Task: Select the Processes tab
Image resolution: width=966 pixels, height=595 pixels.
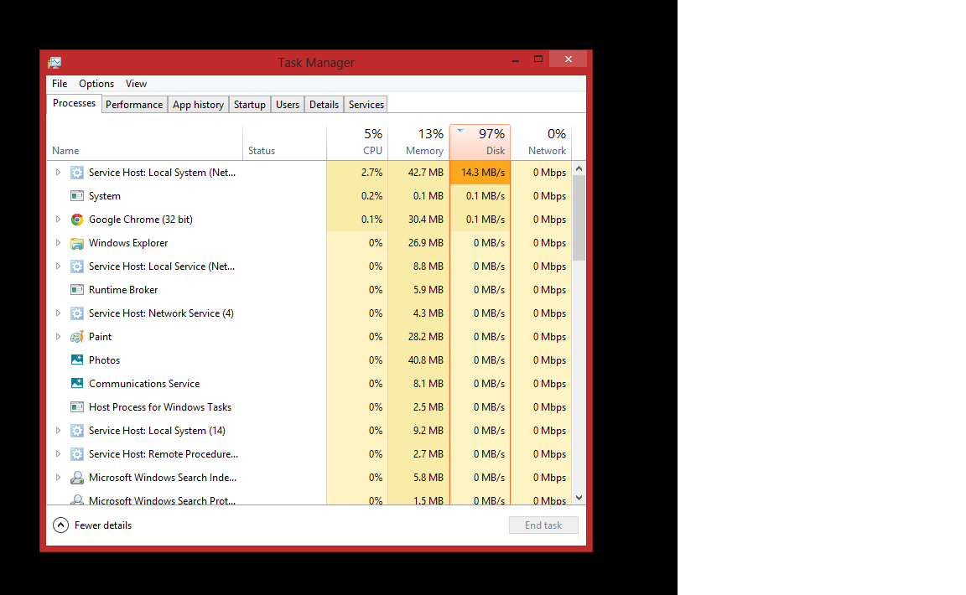Action: point(74,103)
